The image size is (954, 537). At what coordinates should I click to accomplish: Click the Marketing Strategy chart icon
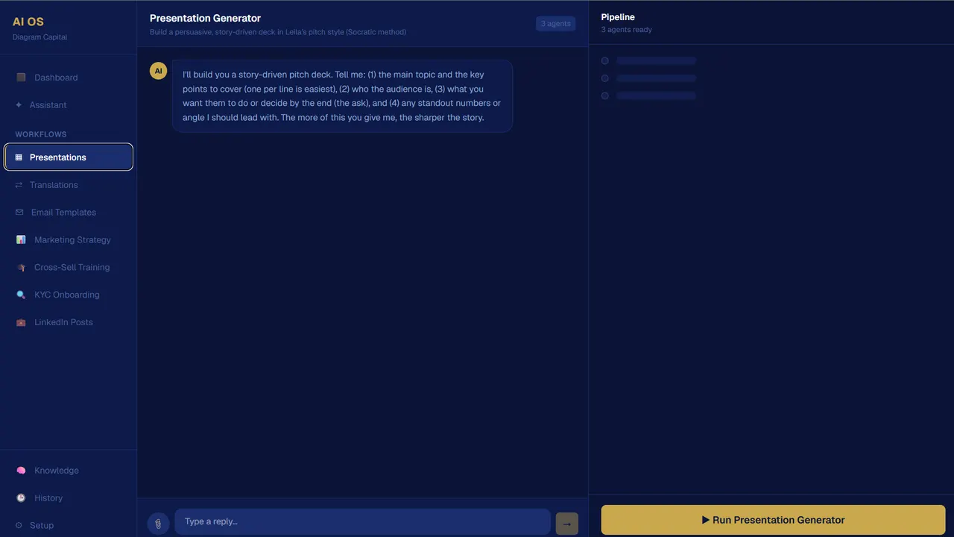pyautogui.click(x=21, y=240)
